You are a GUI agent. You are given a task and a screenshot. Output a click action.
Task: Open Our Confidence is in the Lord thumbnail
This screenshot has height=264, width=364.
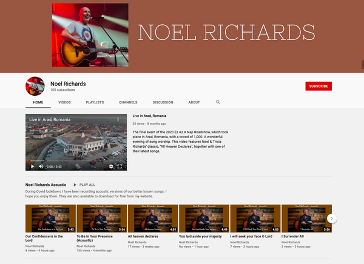50,219
